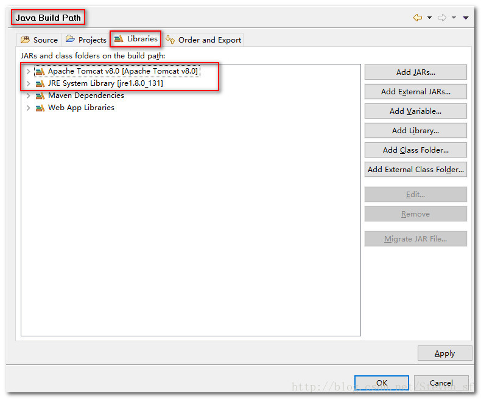The image size is (481, 399).
Task: Apply the build path changes
Action: pyautogui.click(x=445, y=353)
